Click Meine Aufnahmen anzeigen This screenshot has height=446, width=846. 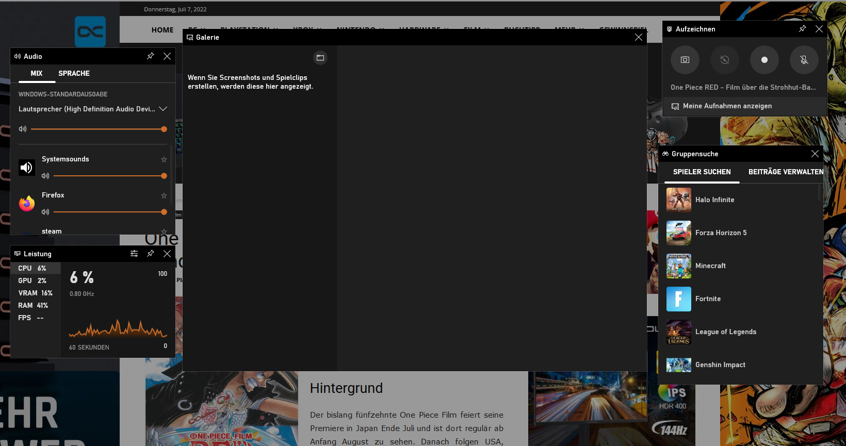[745, 106]
